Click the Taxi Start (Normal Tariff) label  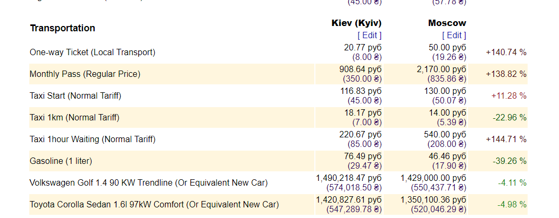point(76,96)
